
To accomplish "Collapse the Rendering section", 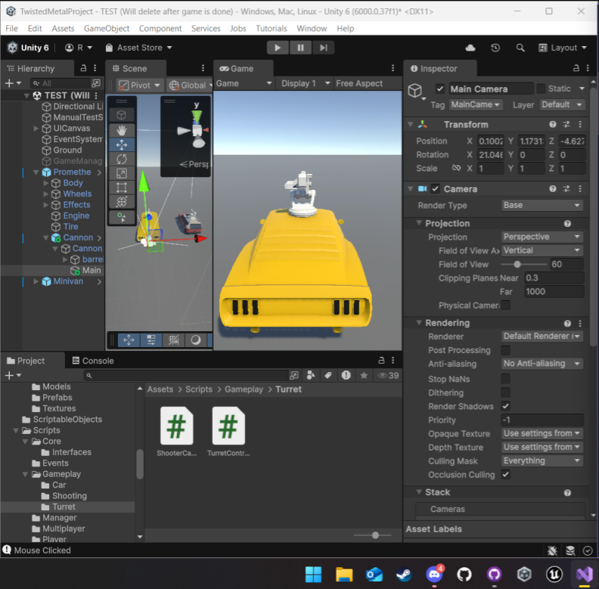I will (419, 323).
